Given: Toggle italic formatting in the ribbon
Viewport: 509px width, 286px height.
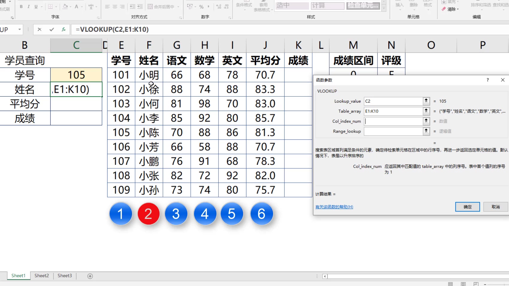Looking at the screenshot, I should point(28,7).
